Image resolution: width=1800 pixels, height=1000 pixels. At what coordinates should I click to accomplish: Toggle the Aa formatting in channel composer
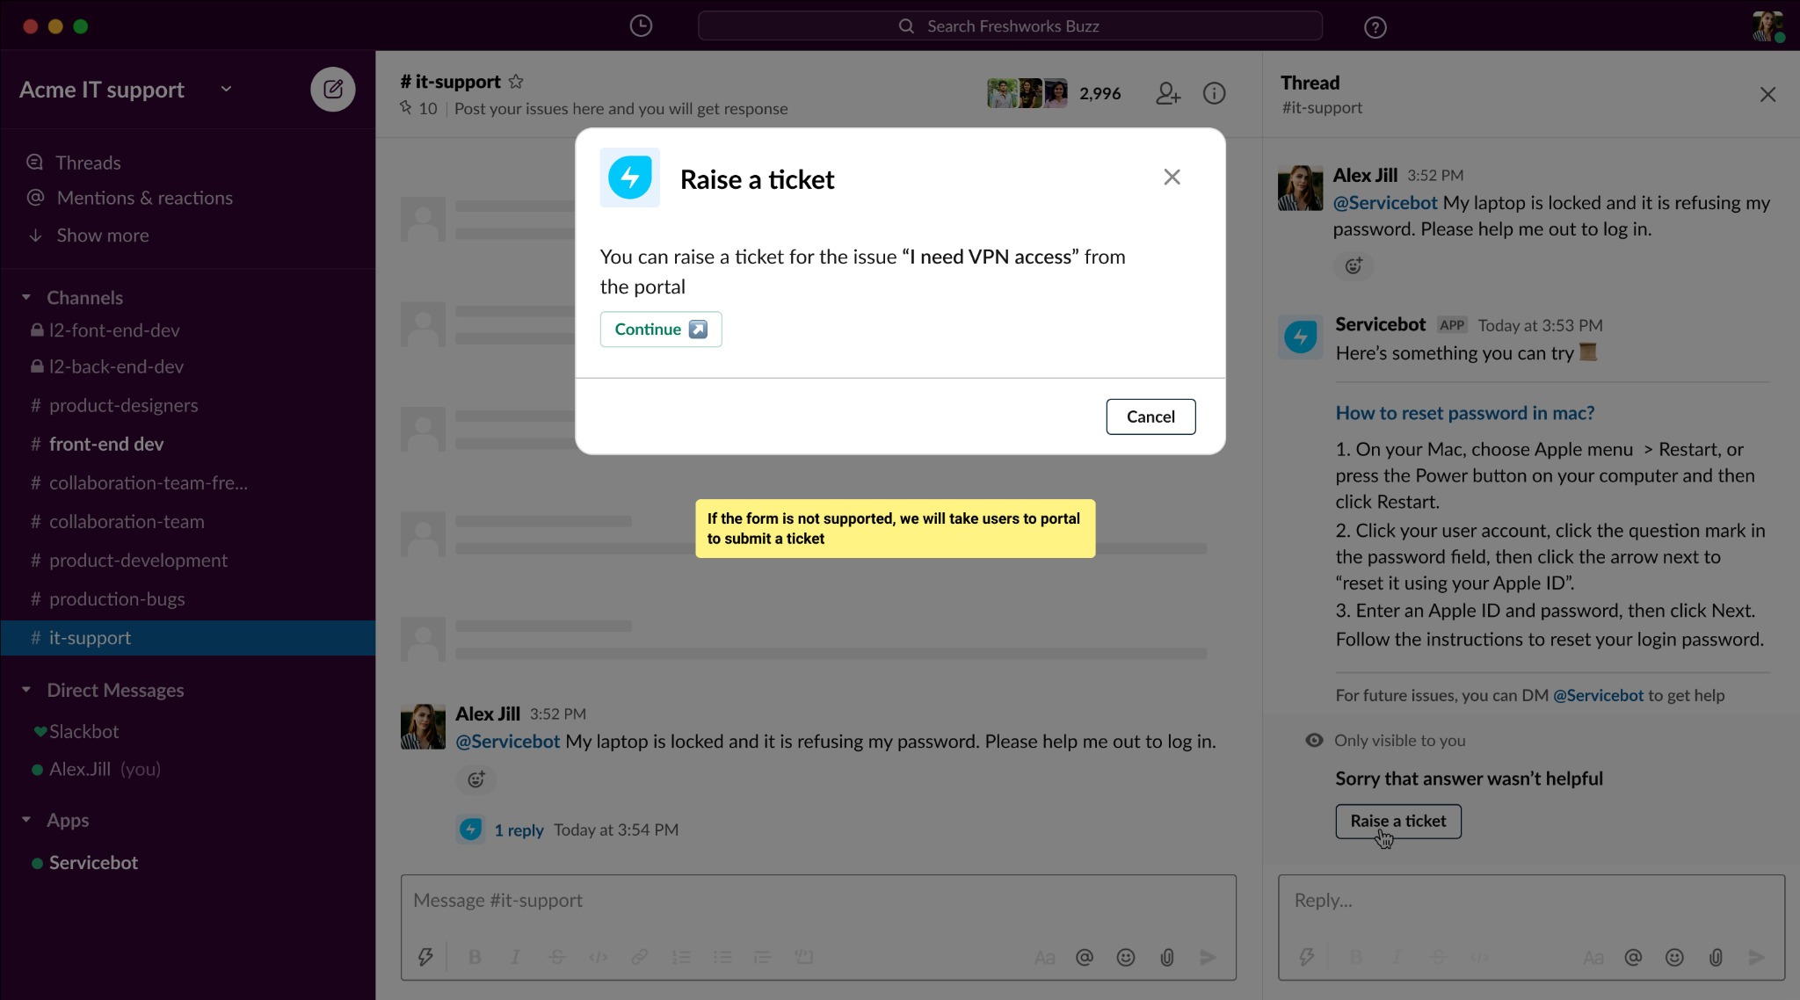click(1044, 957)
